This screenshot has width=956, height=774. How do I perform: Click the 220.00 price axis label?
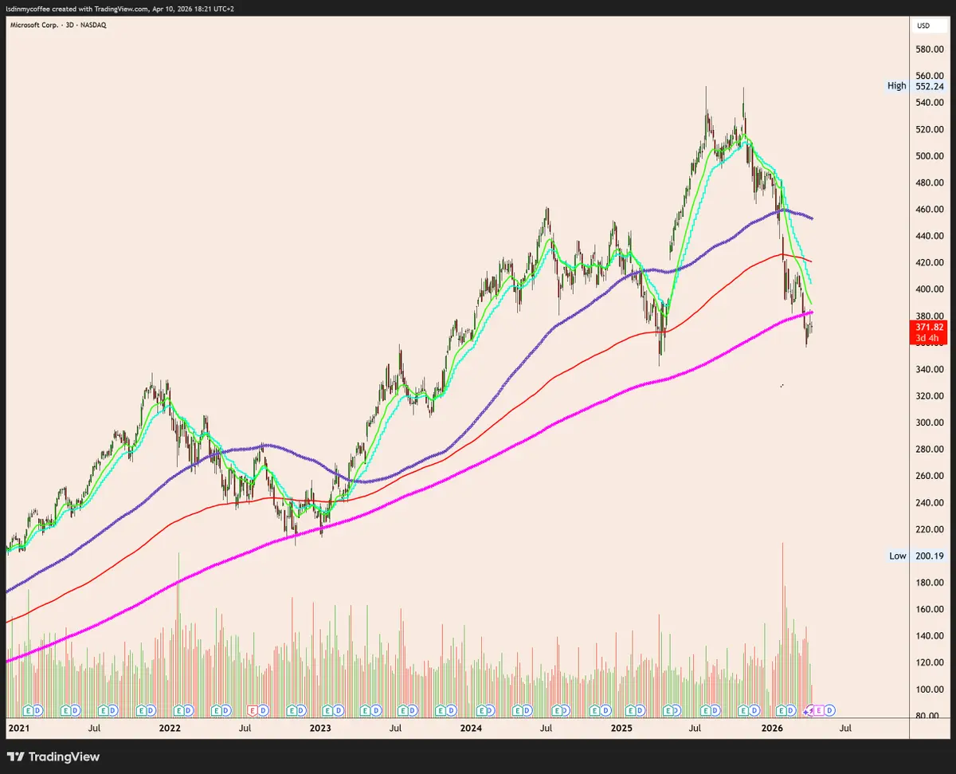tap(931, 530)
